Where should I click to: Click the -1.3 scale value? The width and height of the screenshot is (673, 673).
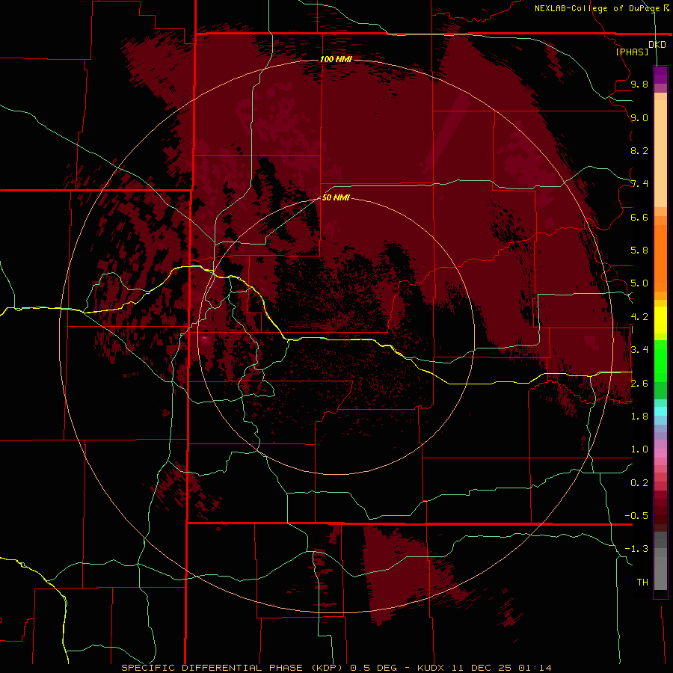636,549
